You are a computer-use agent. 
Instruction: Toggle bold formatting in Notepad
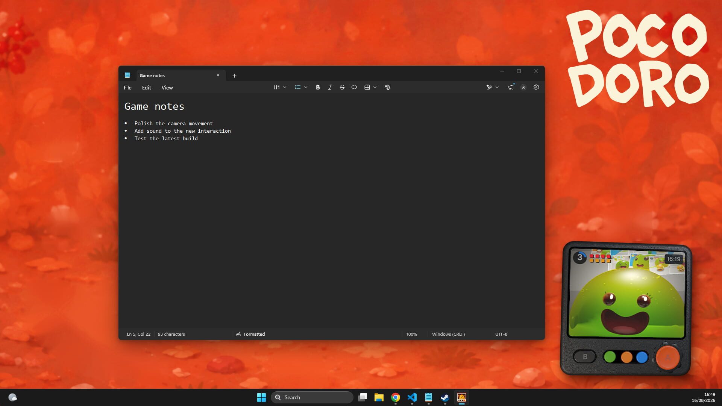click(318, 87)
